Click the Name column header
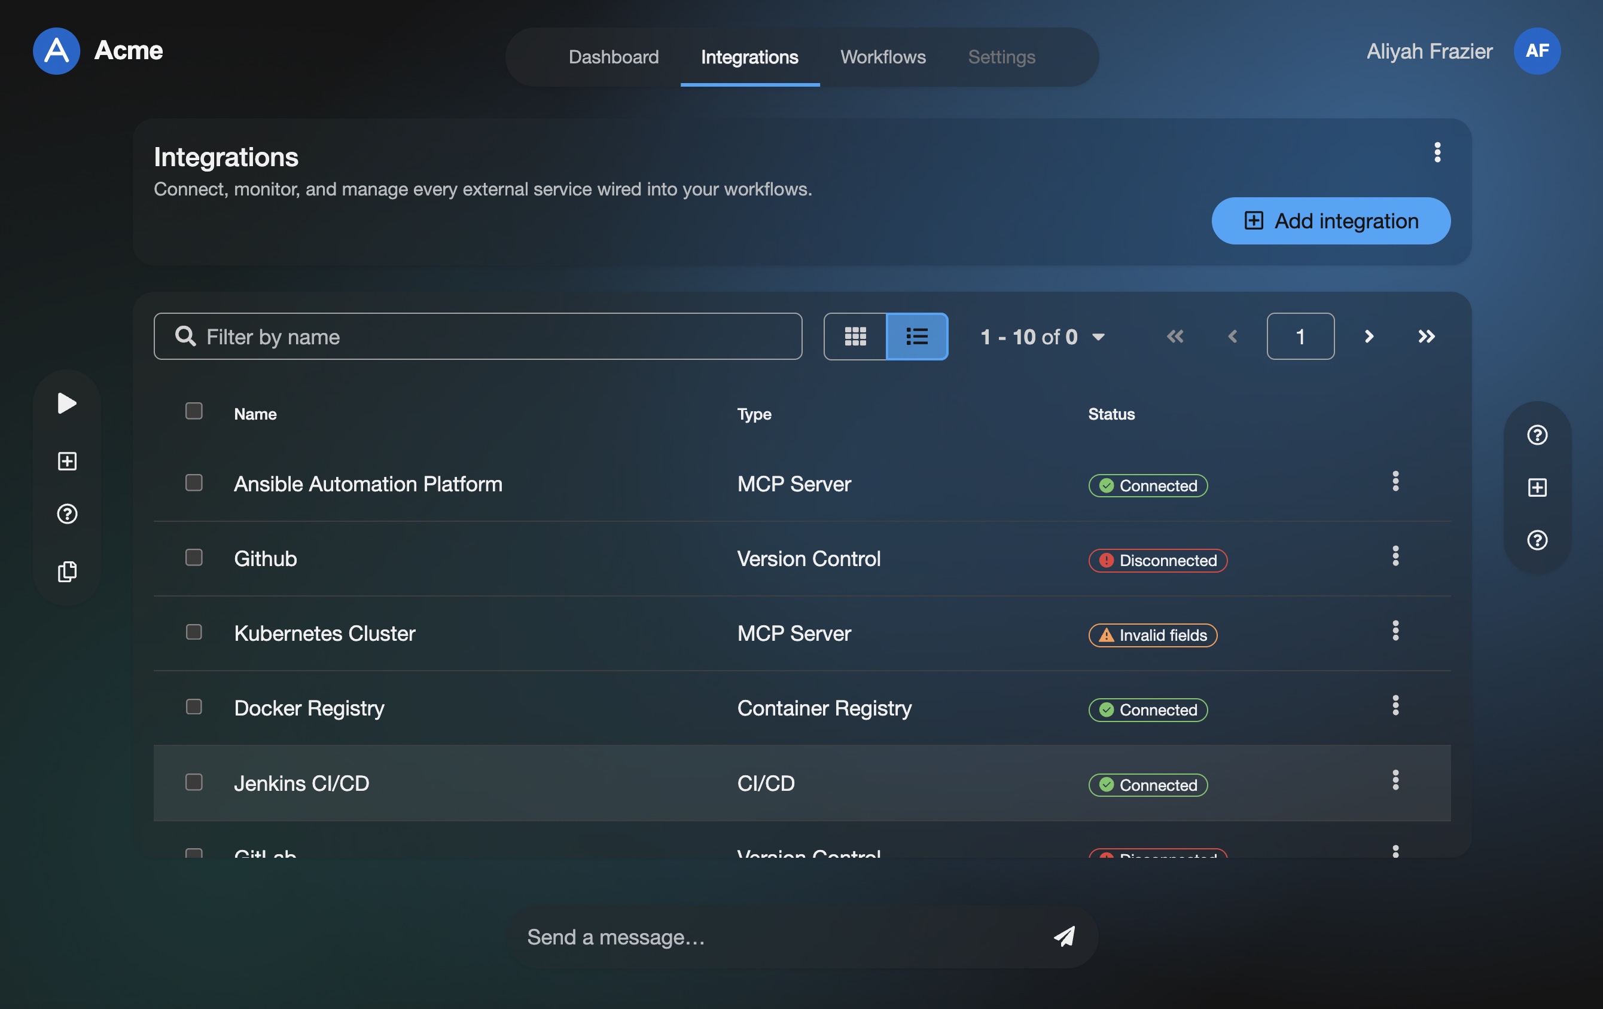This screenshot has width=1603, height=1009. pyautogui.click(x=255, y=414)
